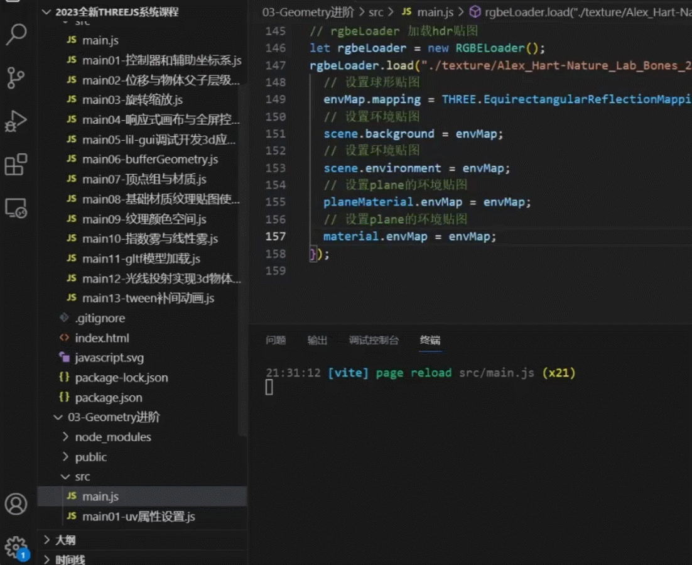Open the Run and Debug view
The height and width of the screenshot is (565, 692).
point(16,121)
